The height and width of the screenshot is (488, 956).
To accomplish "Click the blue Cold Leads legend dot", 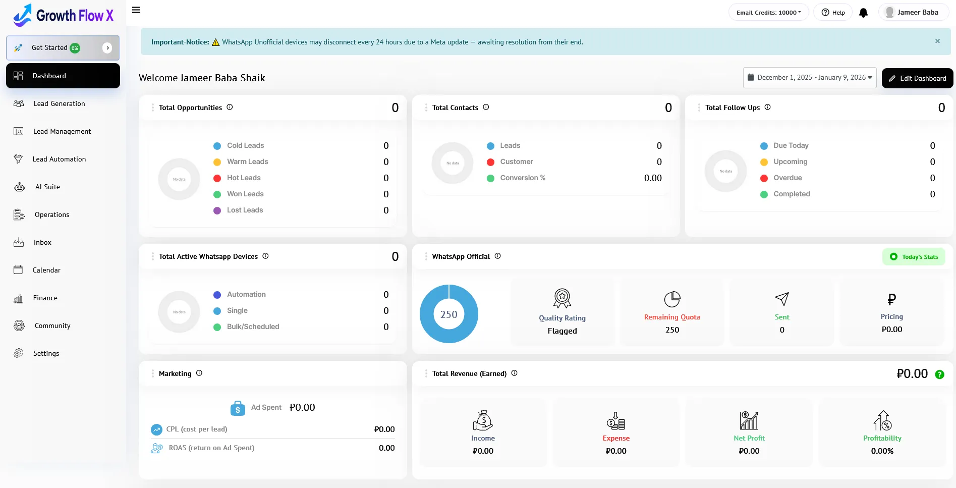I will click(x=217, y=146).
